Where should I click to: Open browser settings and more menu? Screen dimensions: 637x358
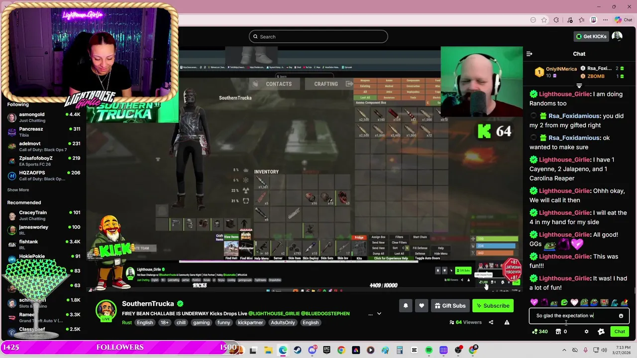pos(605,20)
